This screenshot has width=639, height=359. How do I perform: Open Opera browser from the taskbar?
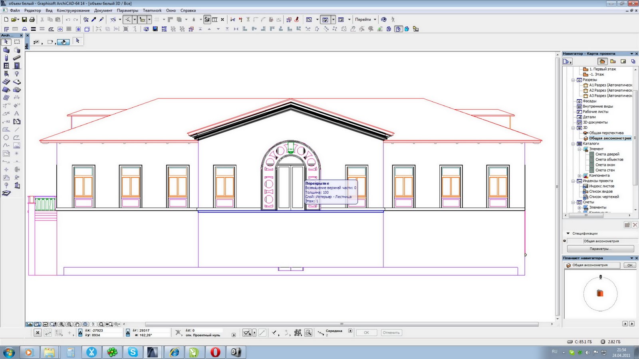point(215,352)
